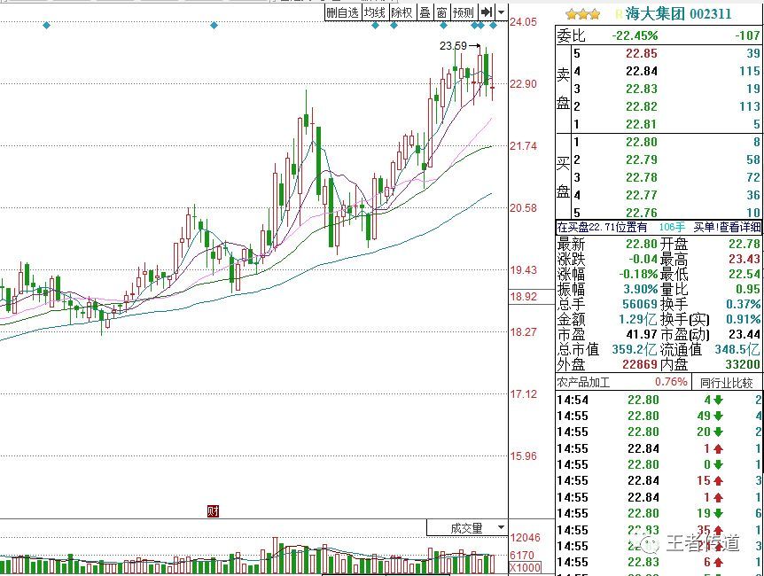Click the 18.92 current level axis label
Screen dimensions: 764x576
[524, 296]
